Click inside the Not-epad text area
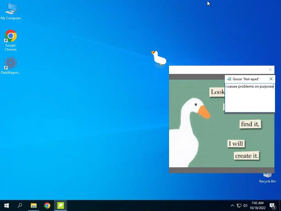The image size is (281, 211). coord(250,98)
